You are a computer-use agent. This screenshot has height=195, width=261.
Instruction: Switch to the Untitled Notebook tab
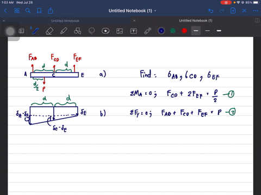click(65, 21)
